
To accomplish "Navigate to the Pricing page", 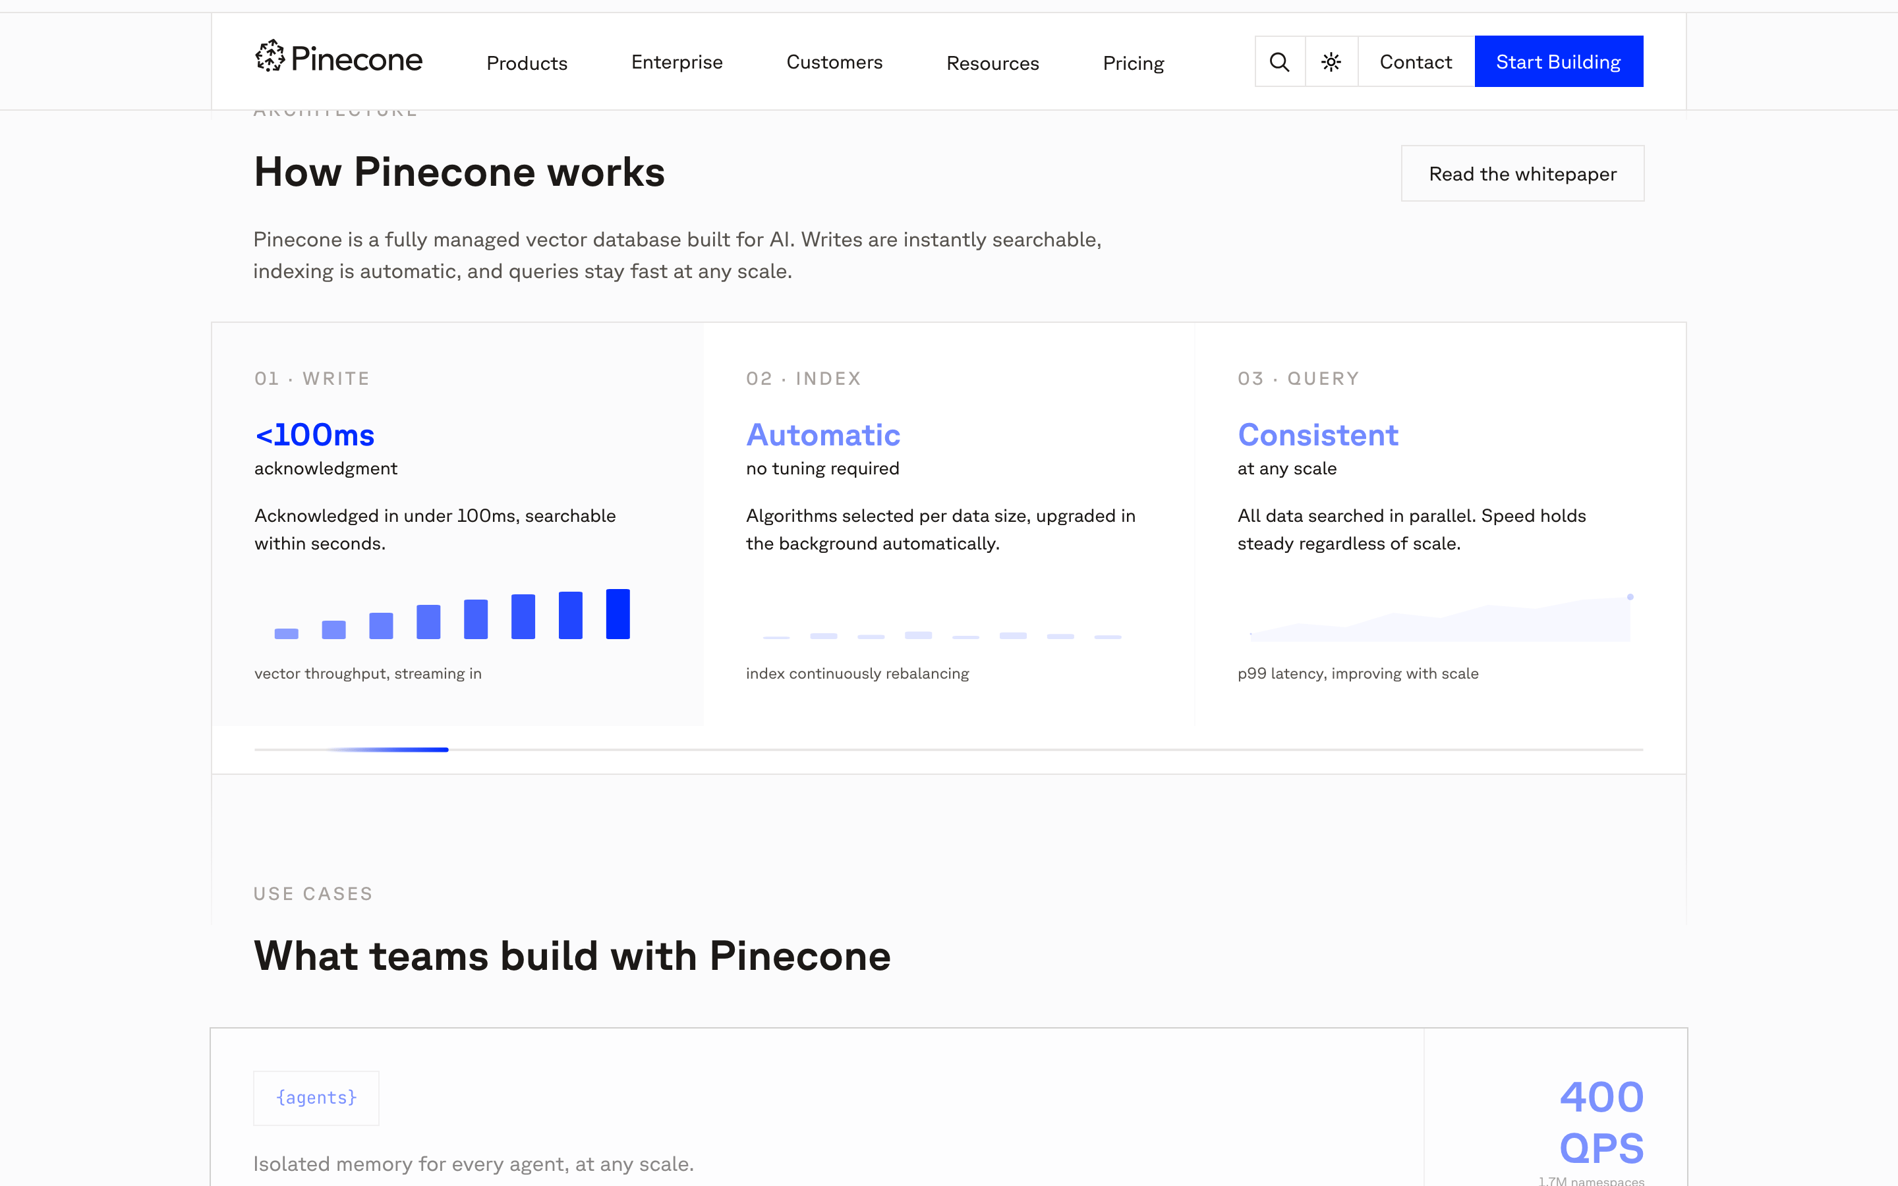I will (1134, 63).
